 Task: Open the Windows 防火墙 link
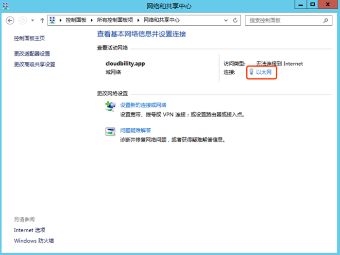pyautogui.click(x=34, y=241)
